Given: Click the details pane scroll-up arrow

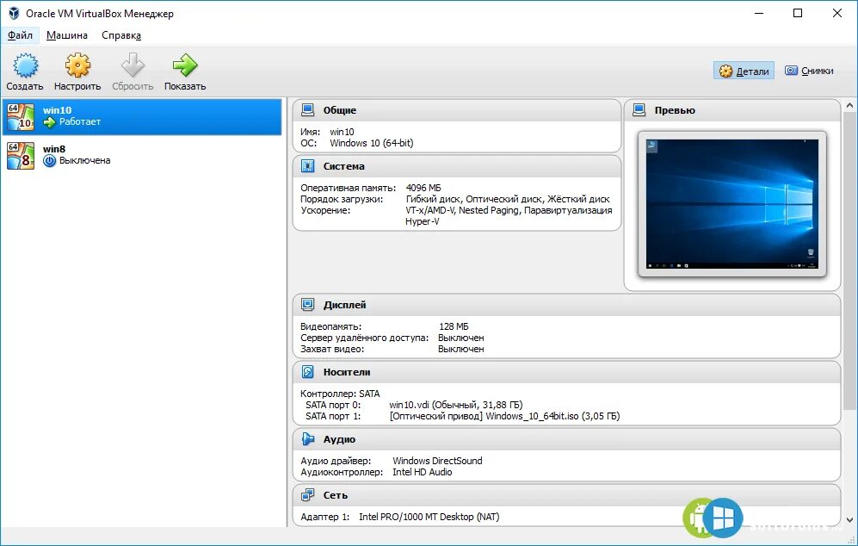Looking at the screenshot, I should 849,104.
